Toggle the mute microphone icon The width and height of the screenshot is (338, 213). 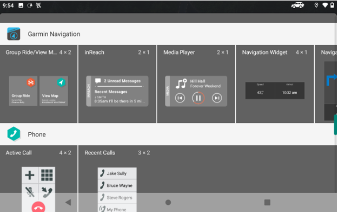click(x=30, y=192)
